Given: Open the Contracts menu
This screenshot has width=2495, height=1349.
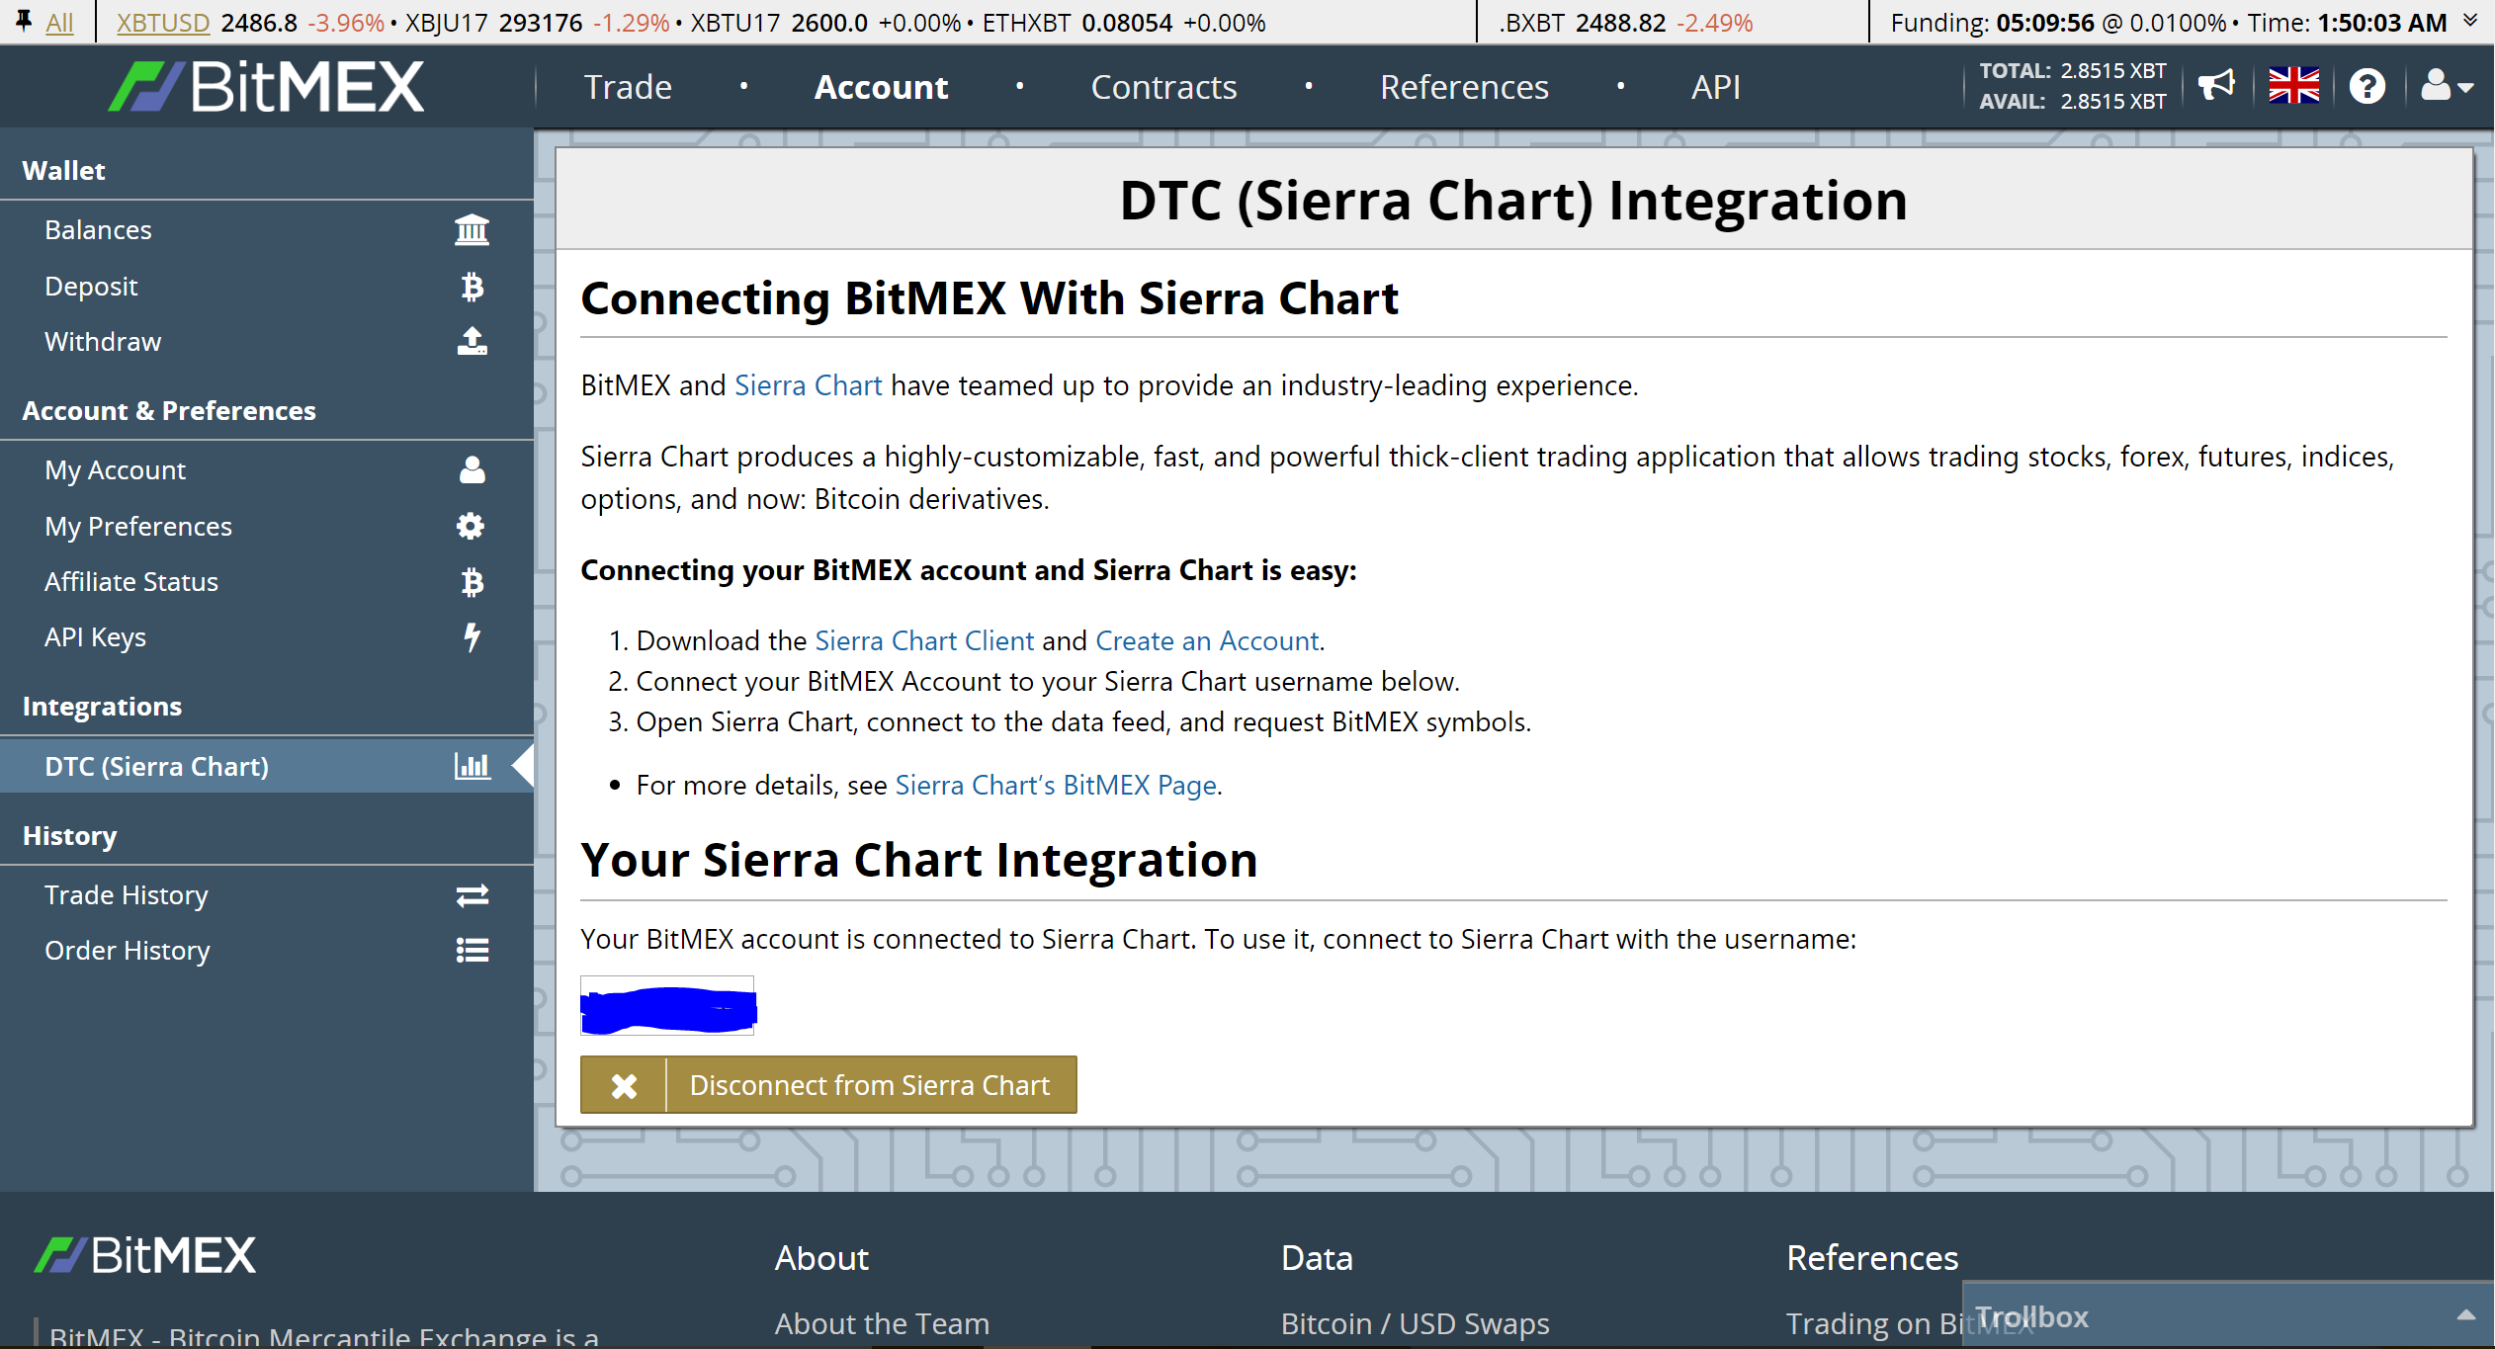Looking at the screenshot, I should coord(1163,87).
